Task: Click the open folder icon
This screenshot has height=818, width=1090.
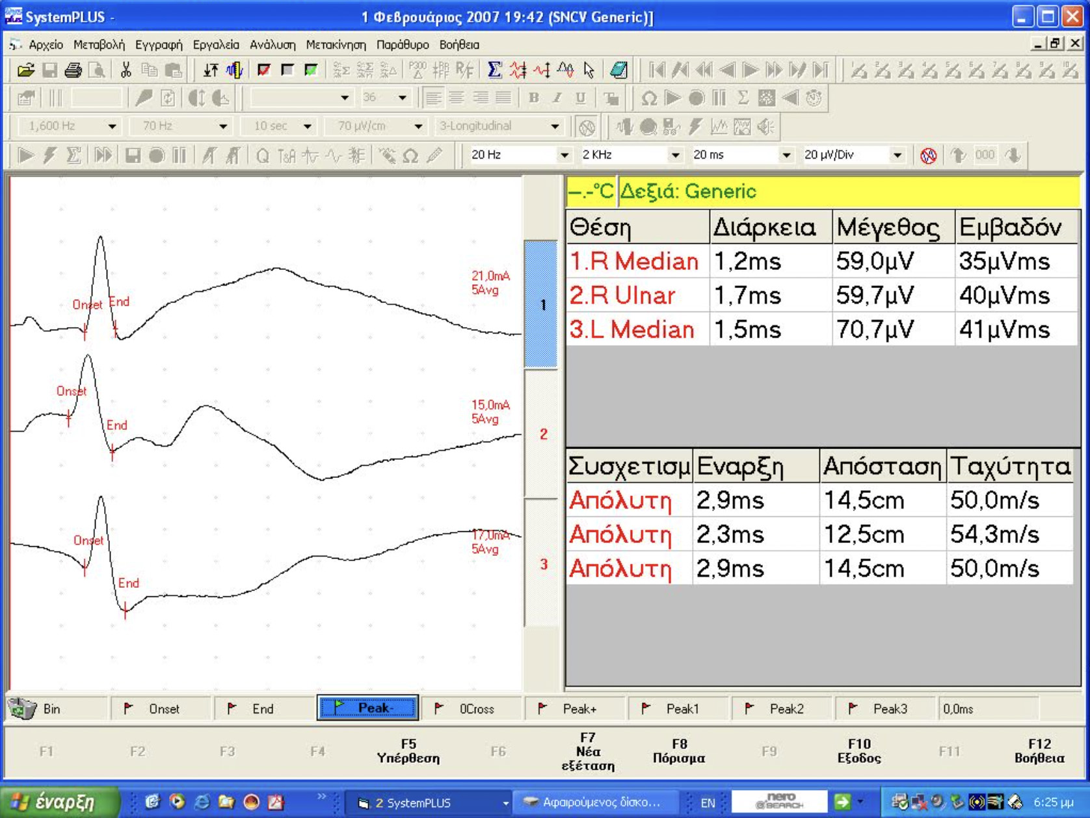Action: (25, 70)
